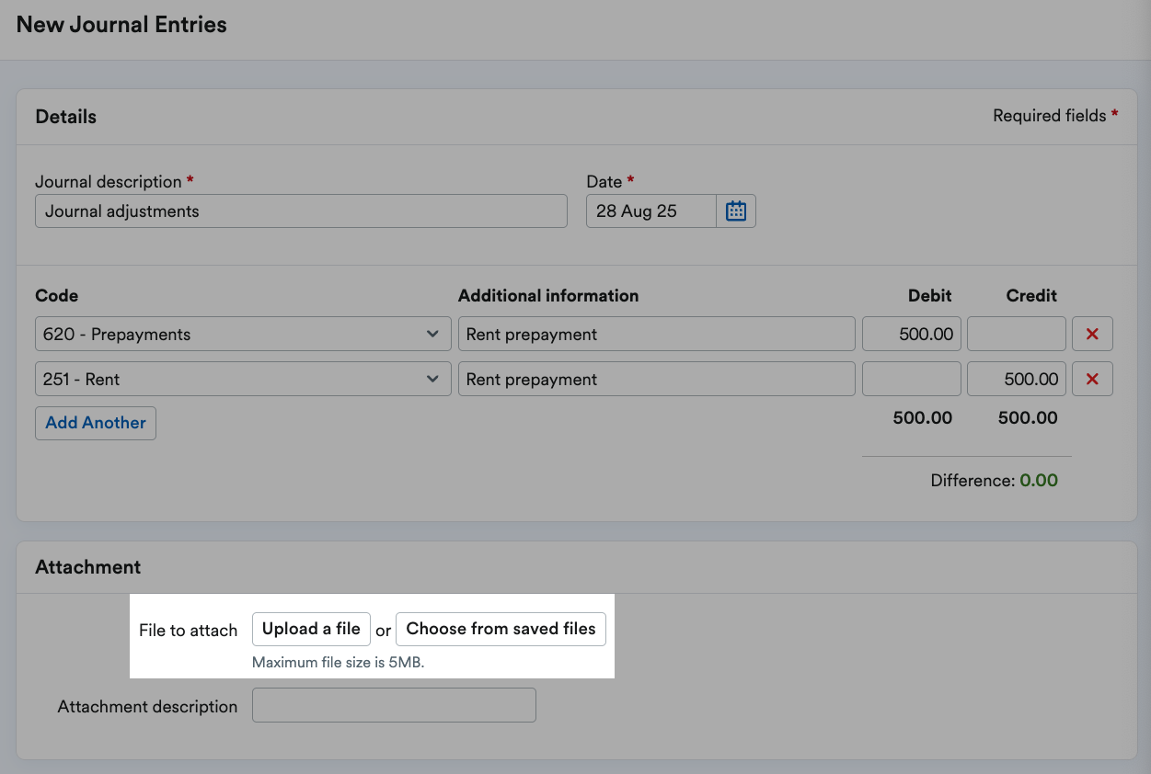Open the 251 - Rent code dropdown
Viewport: 1151px width, 774px height.
coord(243,379)
